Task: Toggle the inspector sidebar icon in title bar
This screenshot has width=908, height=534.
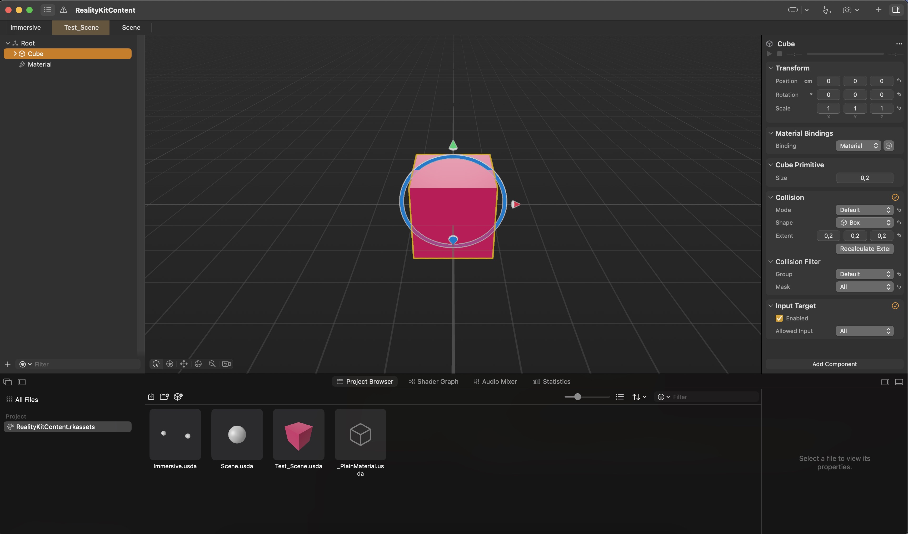Action: [x=896, y=10]
